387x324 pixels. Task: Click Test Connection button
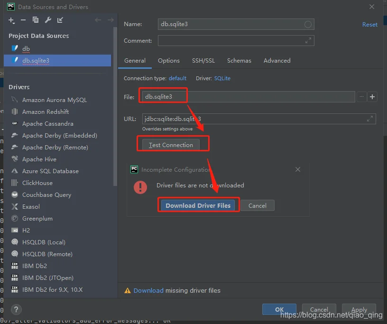(x=171, y=145)
